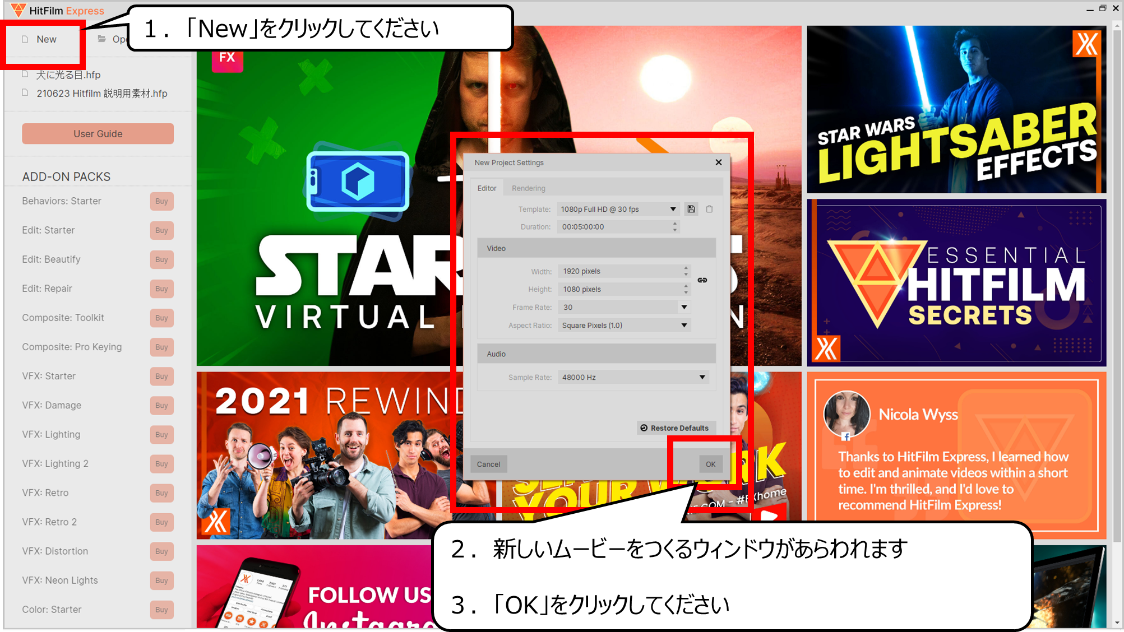Switch to the Editor tab
Screen dimensions: 1124x632
pyautogui.click(x=487, y=188)
